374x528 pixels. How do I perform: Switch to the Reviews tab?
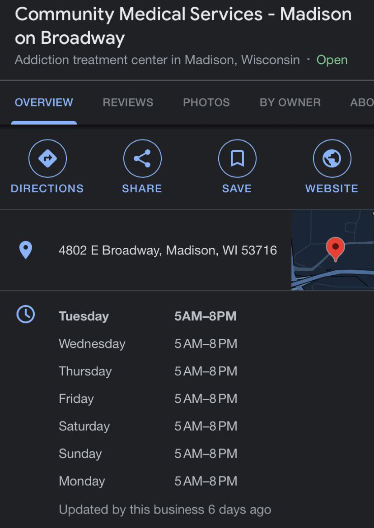click(128, 102)
